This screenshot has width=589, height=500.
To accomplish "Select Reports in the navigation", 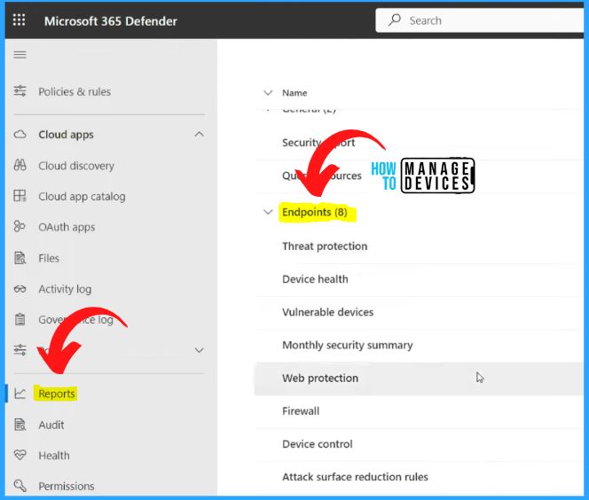I will pos(57,394).
